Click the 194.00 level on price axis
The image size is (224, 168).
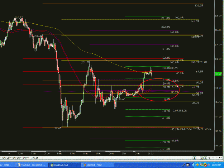click(x=218, y=117)
